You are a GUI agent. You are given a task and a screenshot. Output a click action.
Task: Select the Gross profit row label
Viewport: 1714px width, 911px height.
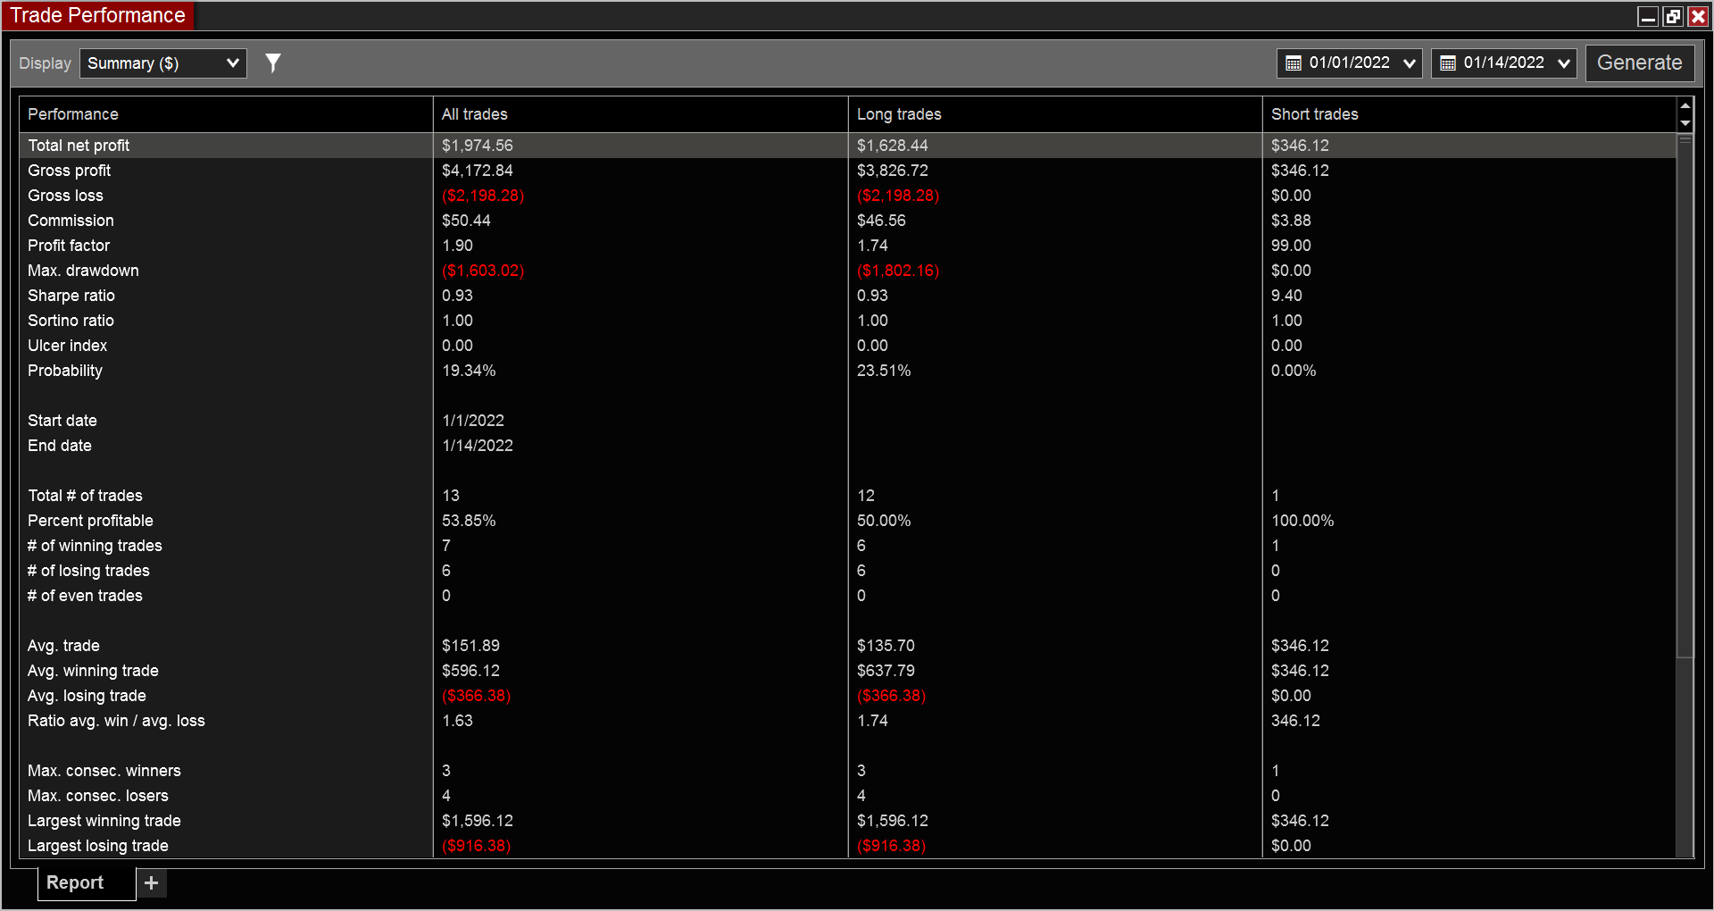(x=69, y=171)
